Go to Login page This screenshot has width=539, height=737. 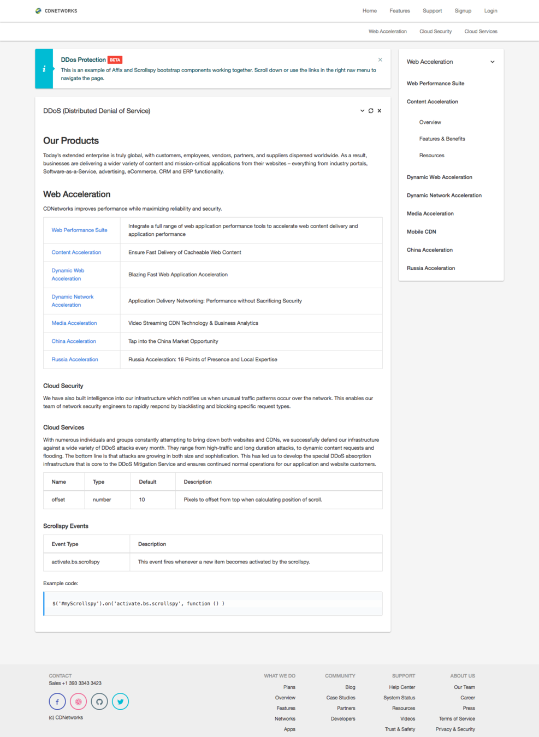pyautogui.click(x=491, y=11)
